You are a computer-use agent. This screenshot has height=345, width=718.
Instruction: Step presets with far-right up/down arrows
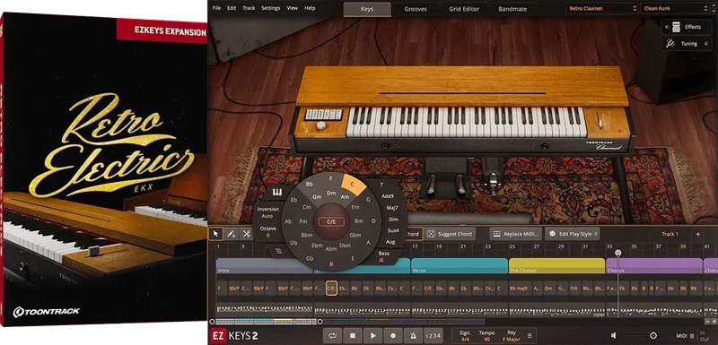(x=714, y=8)
